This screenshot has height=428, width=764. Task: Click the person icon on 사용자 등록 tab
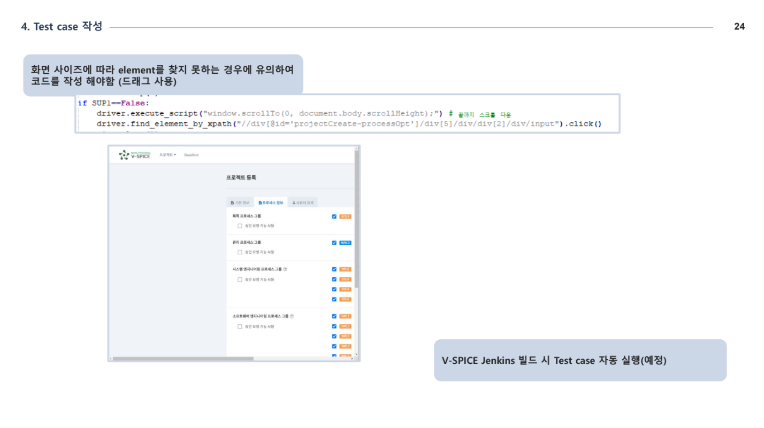(x=293, y=202)
